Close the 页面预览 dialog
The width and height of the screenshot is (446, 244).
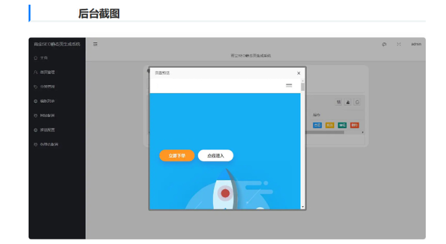[299, 73]
